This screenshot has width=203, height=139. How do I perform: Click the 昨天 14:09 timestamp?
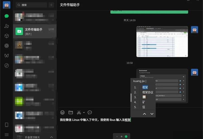point(130,20)
